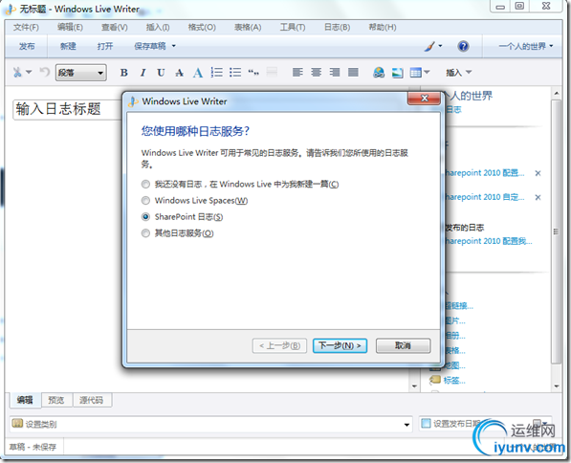Open the paintbrush dropdown arrow

[440, 46]
